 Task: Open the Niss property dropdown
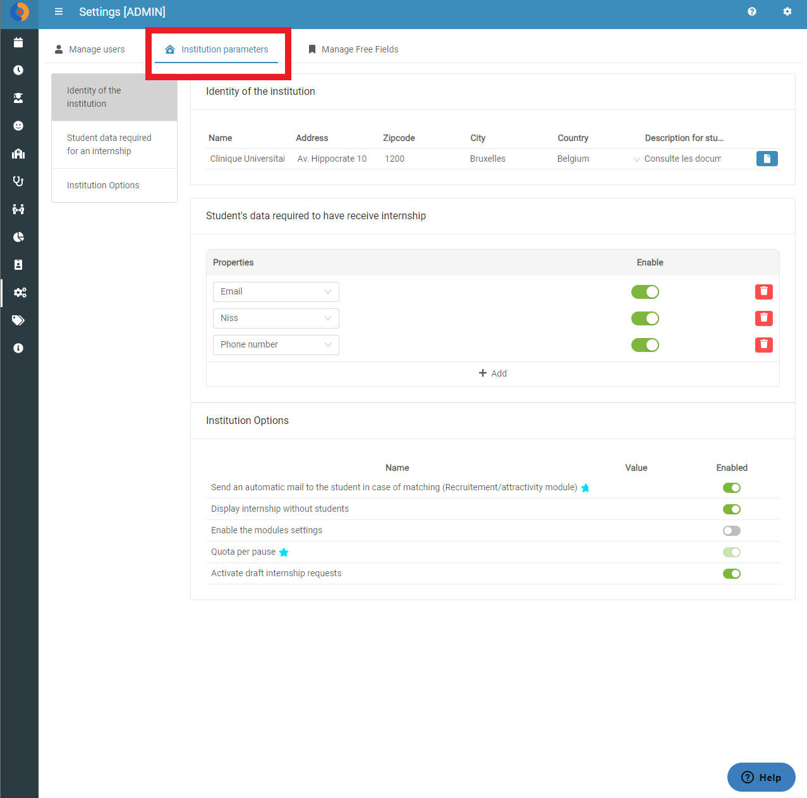point(276,318)
